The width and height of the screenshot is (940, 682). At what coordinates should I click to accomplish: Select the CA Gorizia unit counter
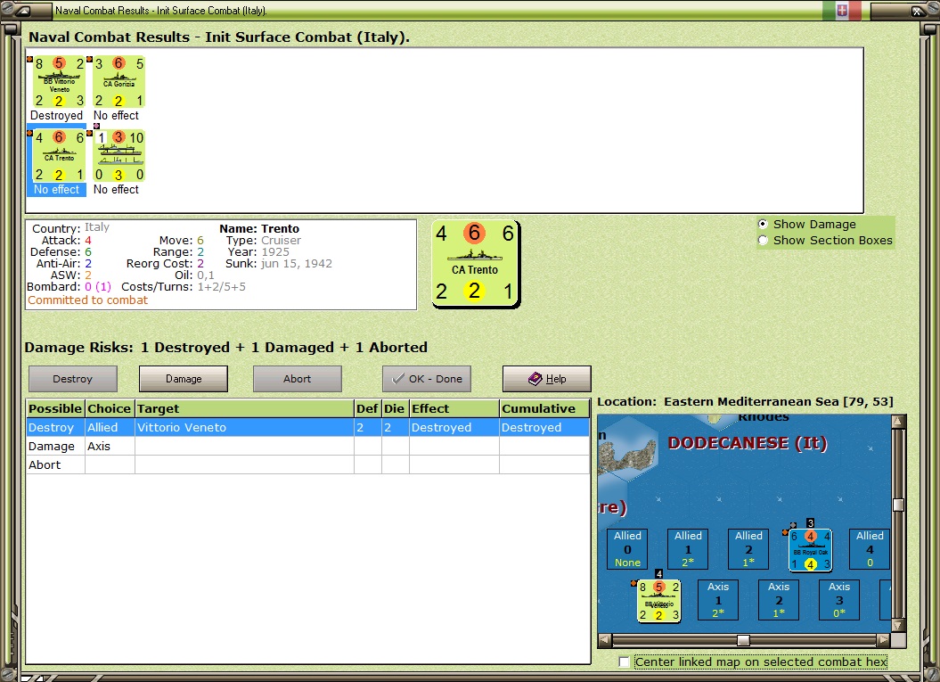[x=119, y=82]
